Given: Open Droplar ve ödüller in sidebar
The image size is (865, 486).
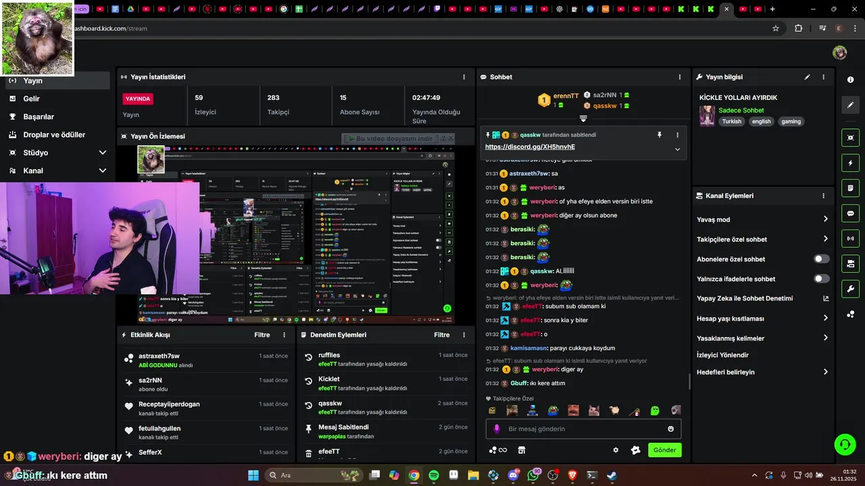Looking at the screenshot, I should pyautogui.click(x=57, y=135).
